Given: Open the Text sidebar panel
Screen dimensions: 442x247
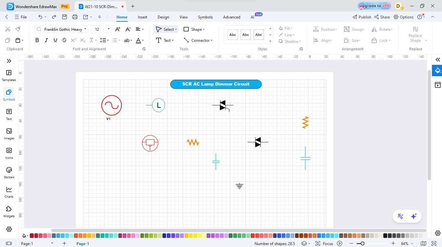Looking at the screenshot, I should coord(9,114).
